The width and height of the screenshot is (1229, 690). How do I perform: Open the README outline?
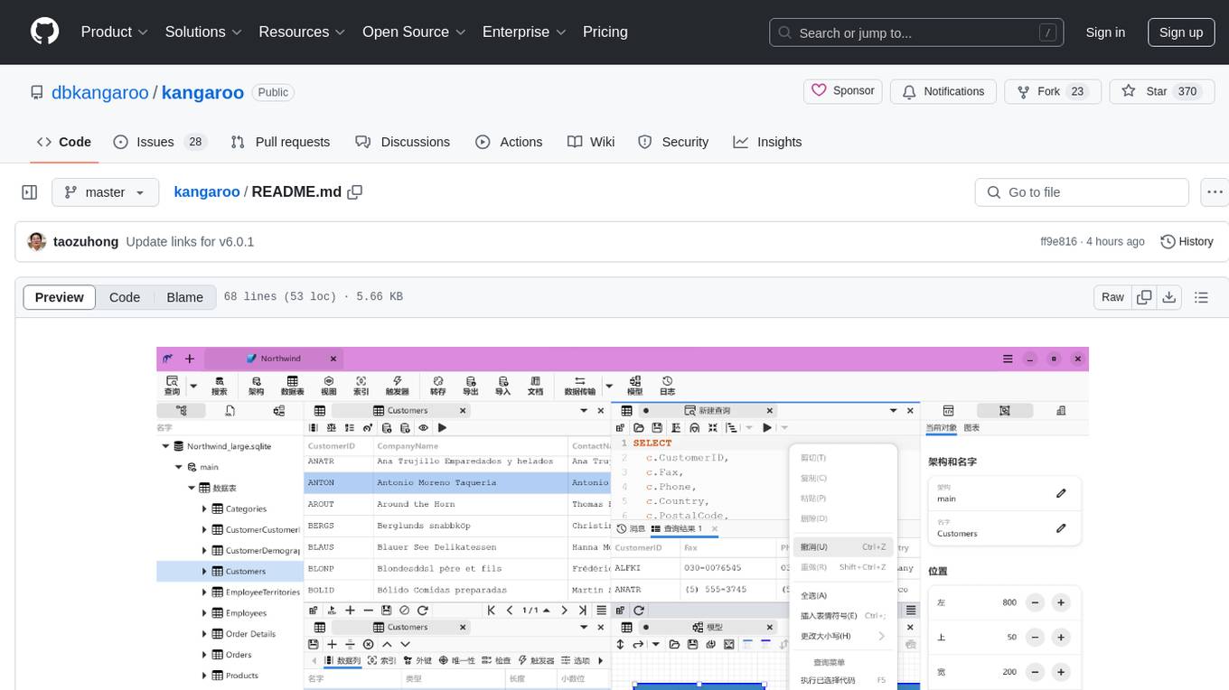(x=1201, y=297)
